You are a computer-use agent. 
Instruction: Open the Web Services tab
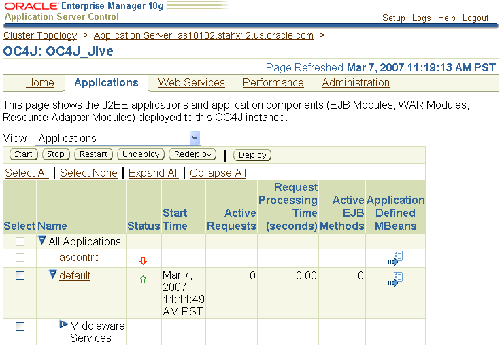pos(191,82)
